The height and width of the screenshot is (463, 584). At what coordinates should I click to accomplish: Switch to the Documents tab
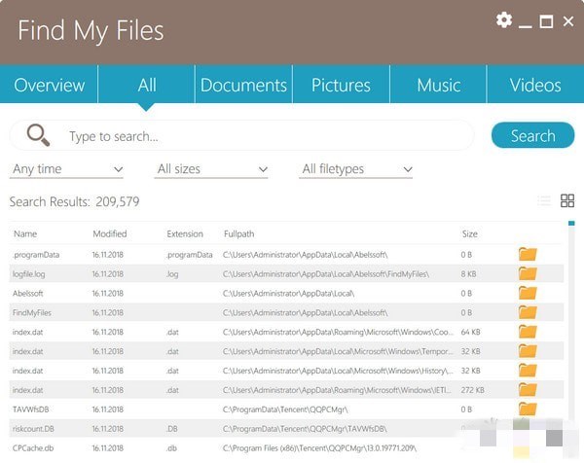tap(243, 85)
